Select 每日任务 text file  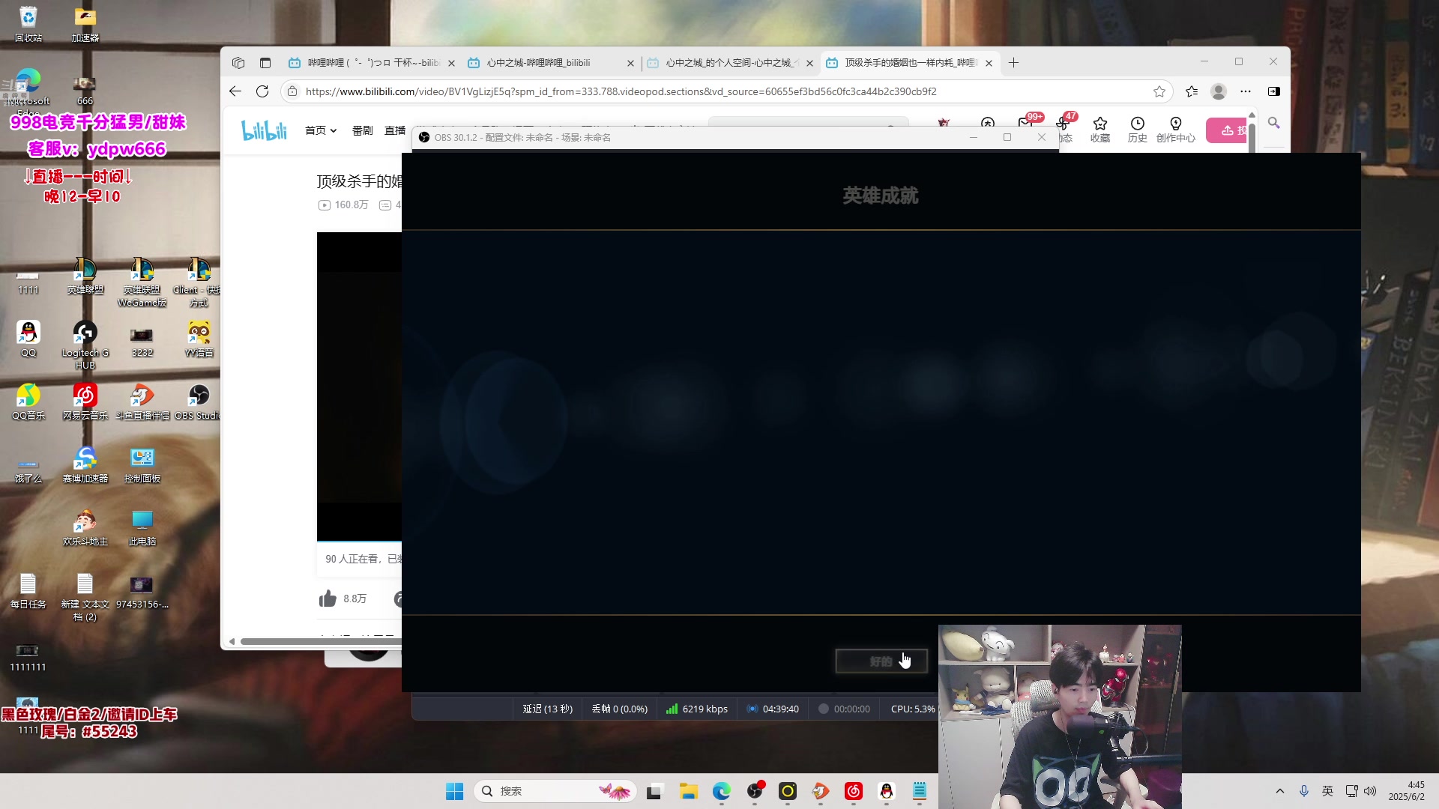tap(28, 590)
